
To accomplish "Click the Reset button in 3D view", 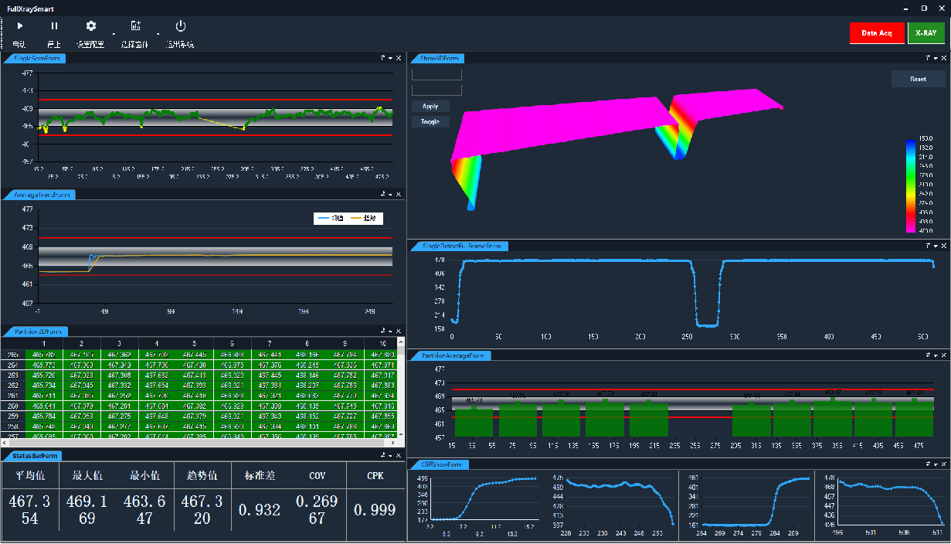I will pyautogui.click(x=918, y=79).
